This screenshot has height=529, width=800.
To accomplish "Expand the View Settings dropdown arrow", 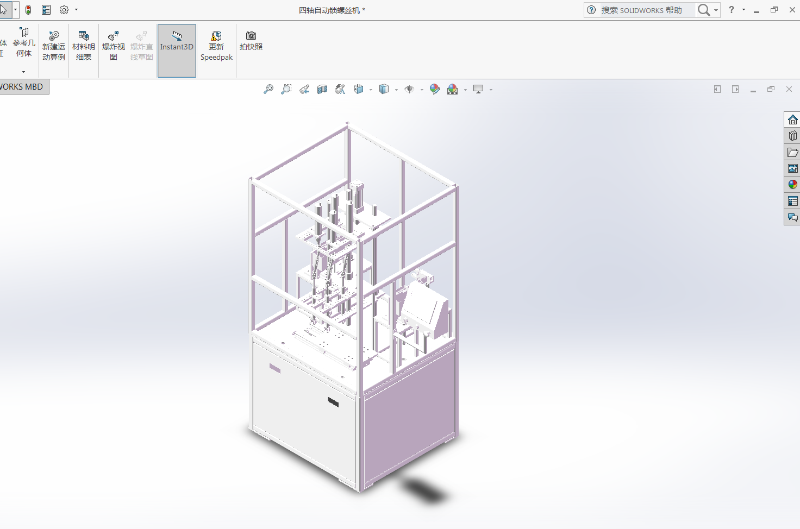I will coord(491,90).
